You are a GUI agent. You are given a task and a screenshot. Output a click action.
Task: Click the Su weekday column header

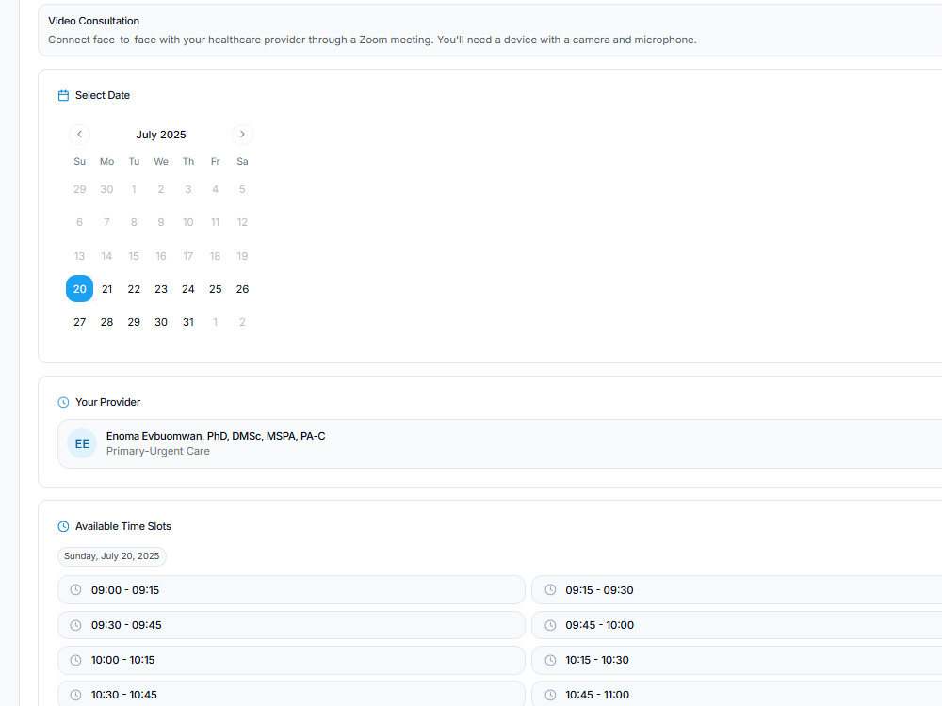click(x=79, y=162)
